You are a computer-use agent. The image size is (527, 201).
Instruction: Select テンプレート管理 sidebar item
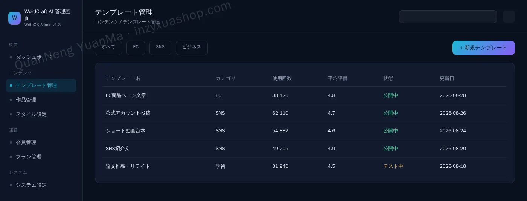point(41,86)
